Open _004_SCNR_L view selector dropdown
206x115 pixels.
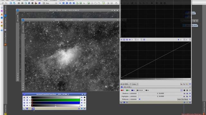(155, 87)
